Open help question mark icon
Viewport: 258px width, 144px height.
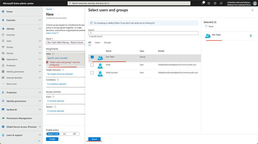(x=215, y=3)
